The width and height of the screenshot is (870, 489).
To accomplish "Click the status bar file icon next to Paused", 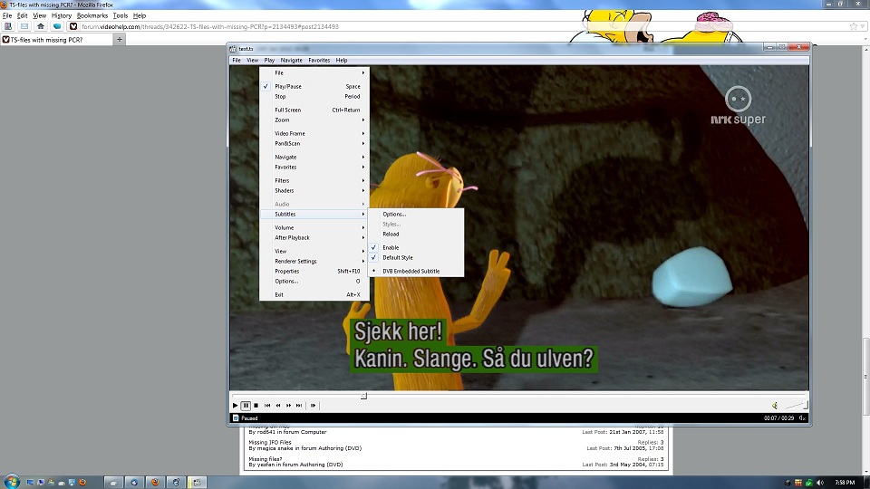I will click(236, 418).
